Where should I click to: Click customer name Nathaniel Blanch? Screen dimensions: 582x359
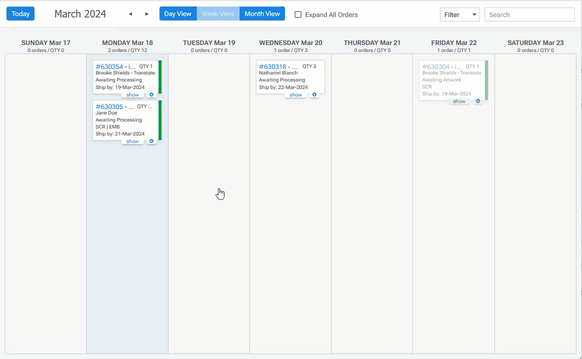278,73
